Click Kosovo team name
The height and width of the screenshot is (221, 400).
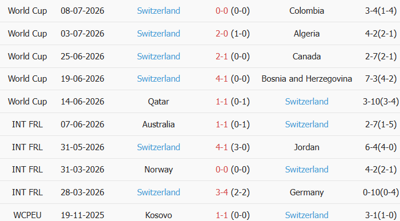point(159,215)
